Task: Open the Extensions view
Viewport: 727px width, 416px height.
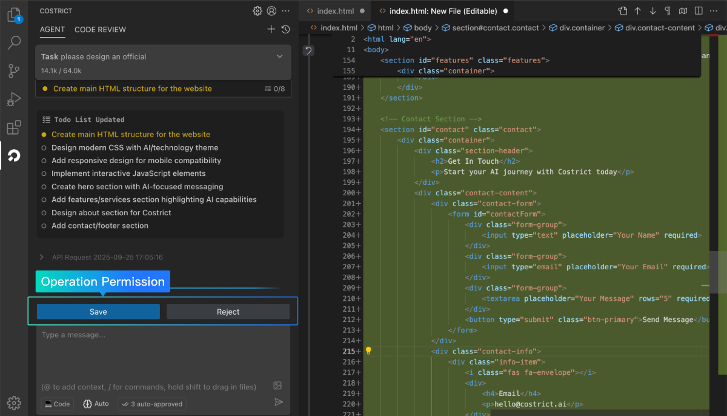Action: pyautogui.click(x=13, y=128)
